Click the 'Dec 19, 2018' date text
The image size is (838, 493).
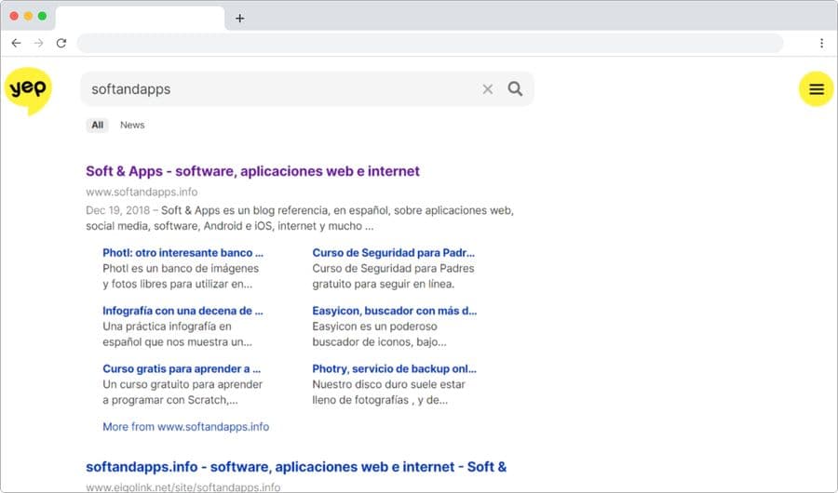[117, 210]
